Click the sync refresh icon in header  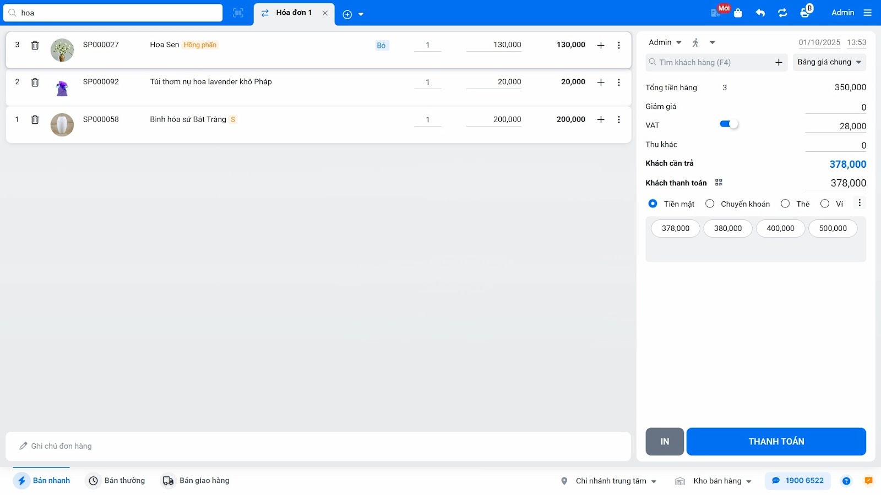pos(782,13)
